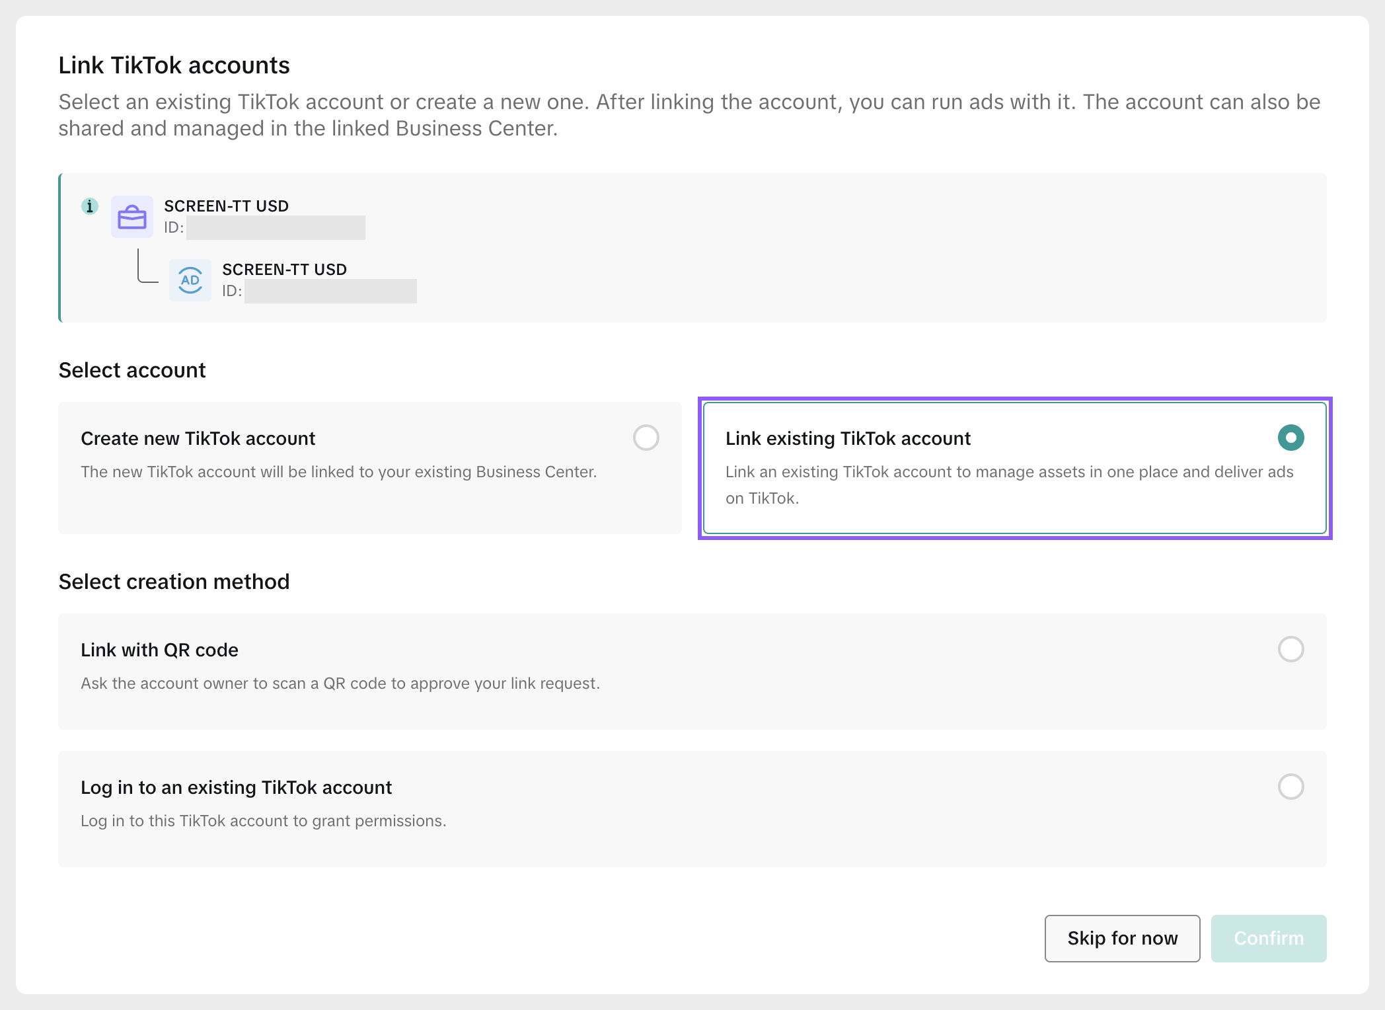Click the ad account name SCREEN-TT USD
This screenshot has height=1010, width=1385.
tap(285, 270)
